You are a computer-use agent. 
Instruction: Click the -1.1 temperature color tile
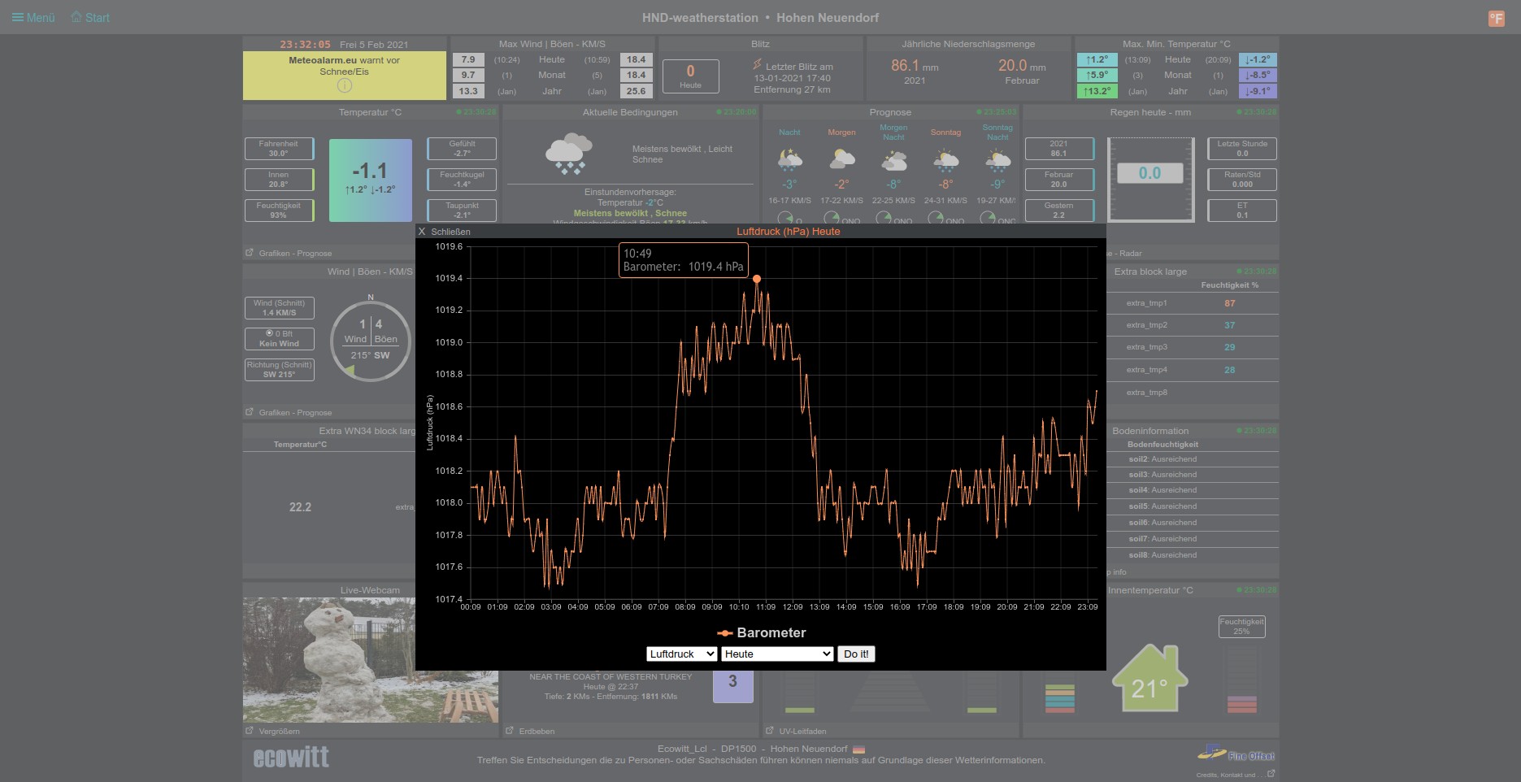point(371,180)
